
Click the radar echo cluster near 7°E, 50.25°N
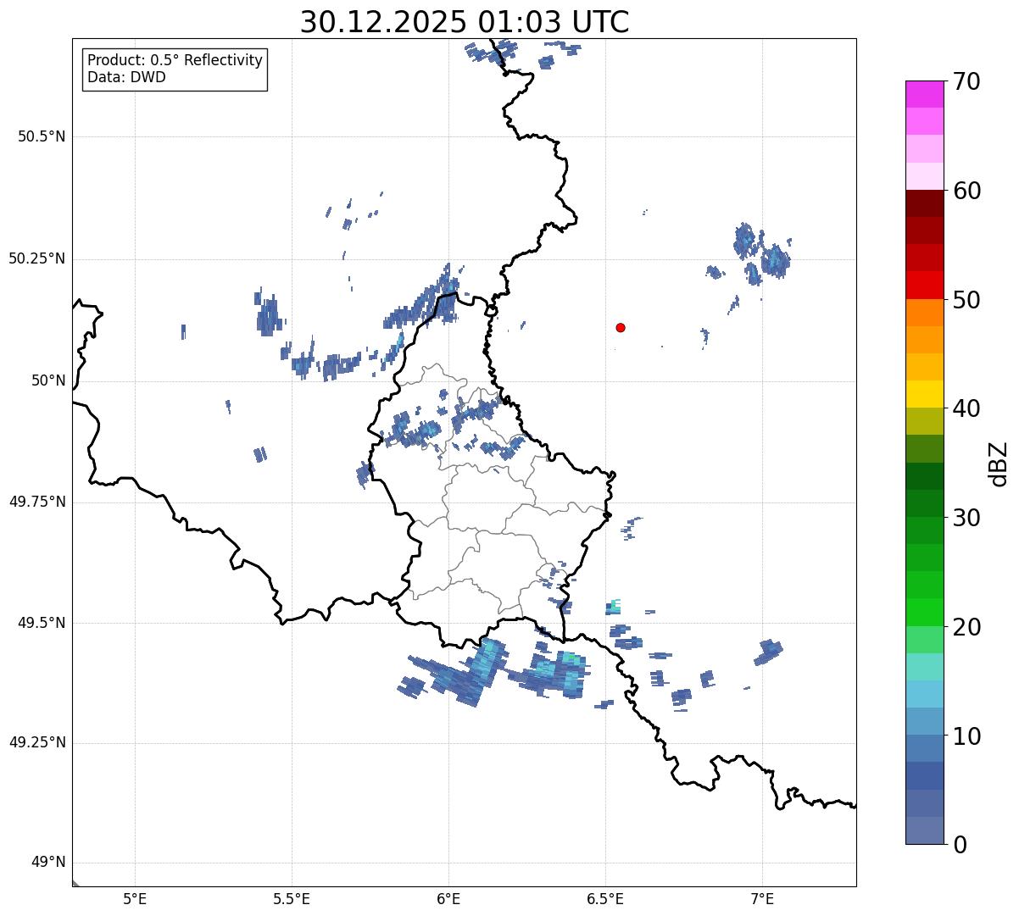click(x=761, y=253)
